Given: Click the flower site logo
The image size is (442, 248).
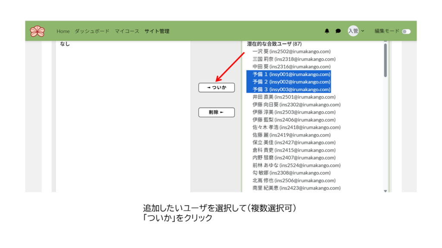Looking at the screenshot, I should tap(38, 31).
